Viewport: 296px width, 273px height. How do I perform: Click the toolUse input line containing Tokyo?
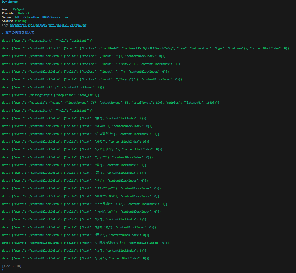92,79
